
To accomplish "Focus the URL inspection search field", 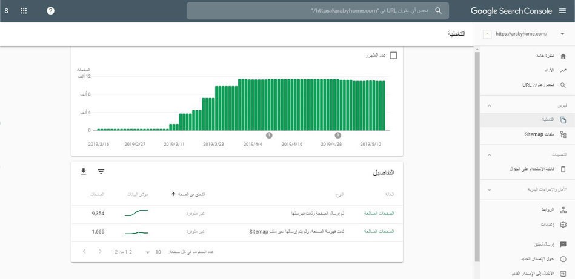I will [317, 11].
